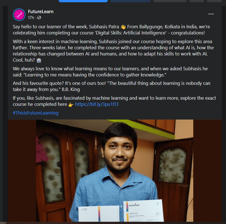Click the bright blue button at top
226x224 pixels.
(x=83, y=1)
